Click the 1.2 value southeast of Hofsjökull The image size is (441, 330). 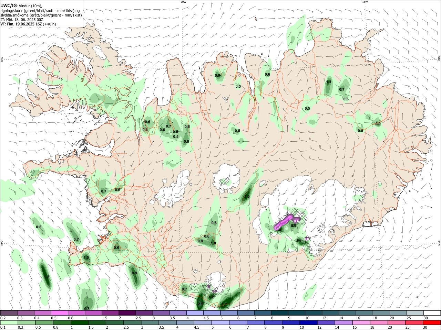tap(247, 197)
